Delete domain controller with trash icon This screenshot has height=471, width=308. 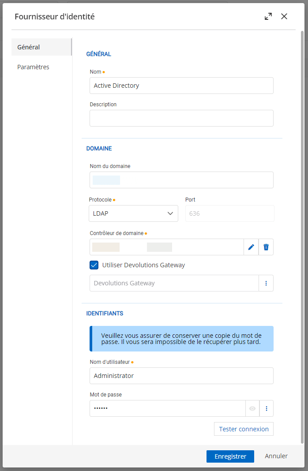(266, 247)
